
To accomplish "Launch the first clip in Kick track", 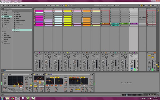I will (x=35, y=11).
